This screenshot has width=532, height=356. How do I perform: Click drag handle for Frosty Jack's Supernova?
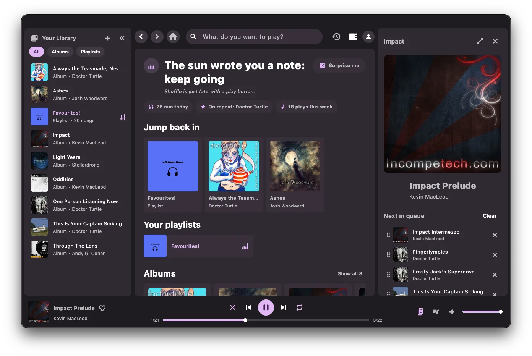pos(388,275)
